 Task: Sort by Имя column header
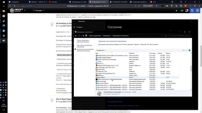(97, 53)
